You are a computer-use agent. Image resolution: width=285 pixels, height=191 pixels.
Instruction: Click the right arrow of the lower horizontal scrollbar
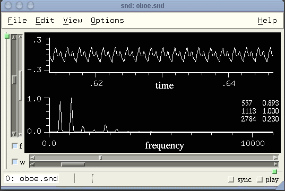click(x=276, y=164)
